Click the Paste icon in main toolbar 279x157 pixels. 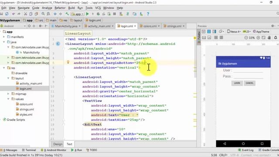coord(36,14)
